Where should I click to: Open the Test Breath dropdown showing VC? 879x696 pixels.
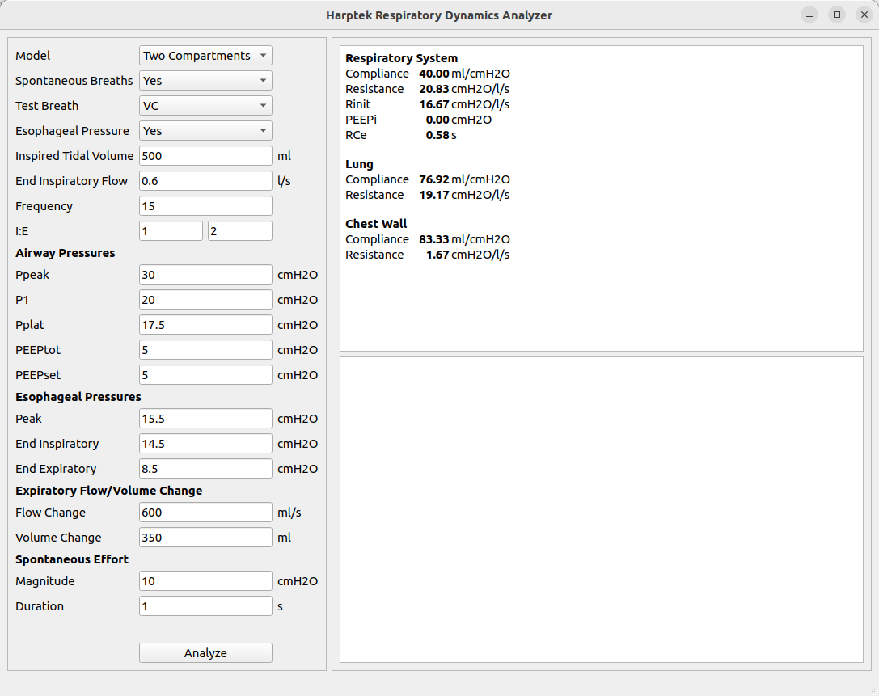coord(205,106)
